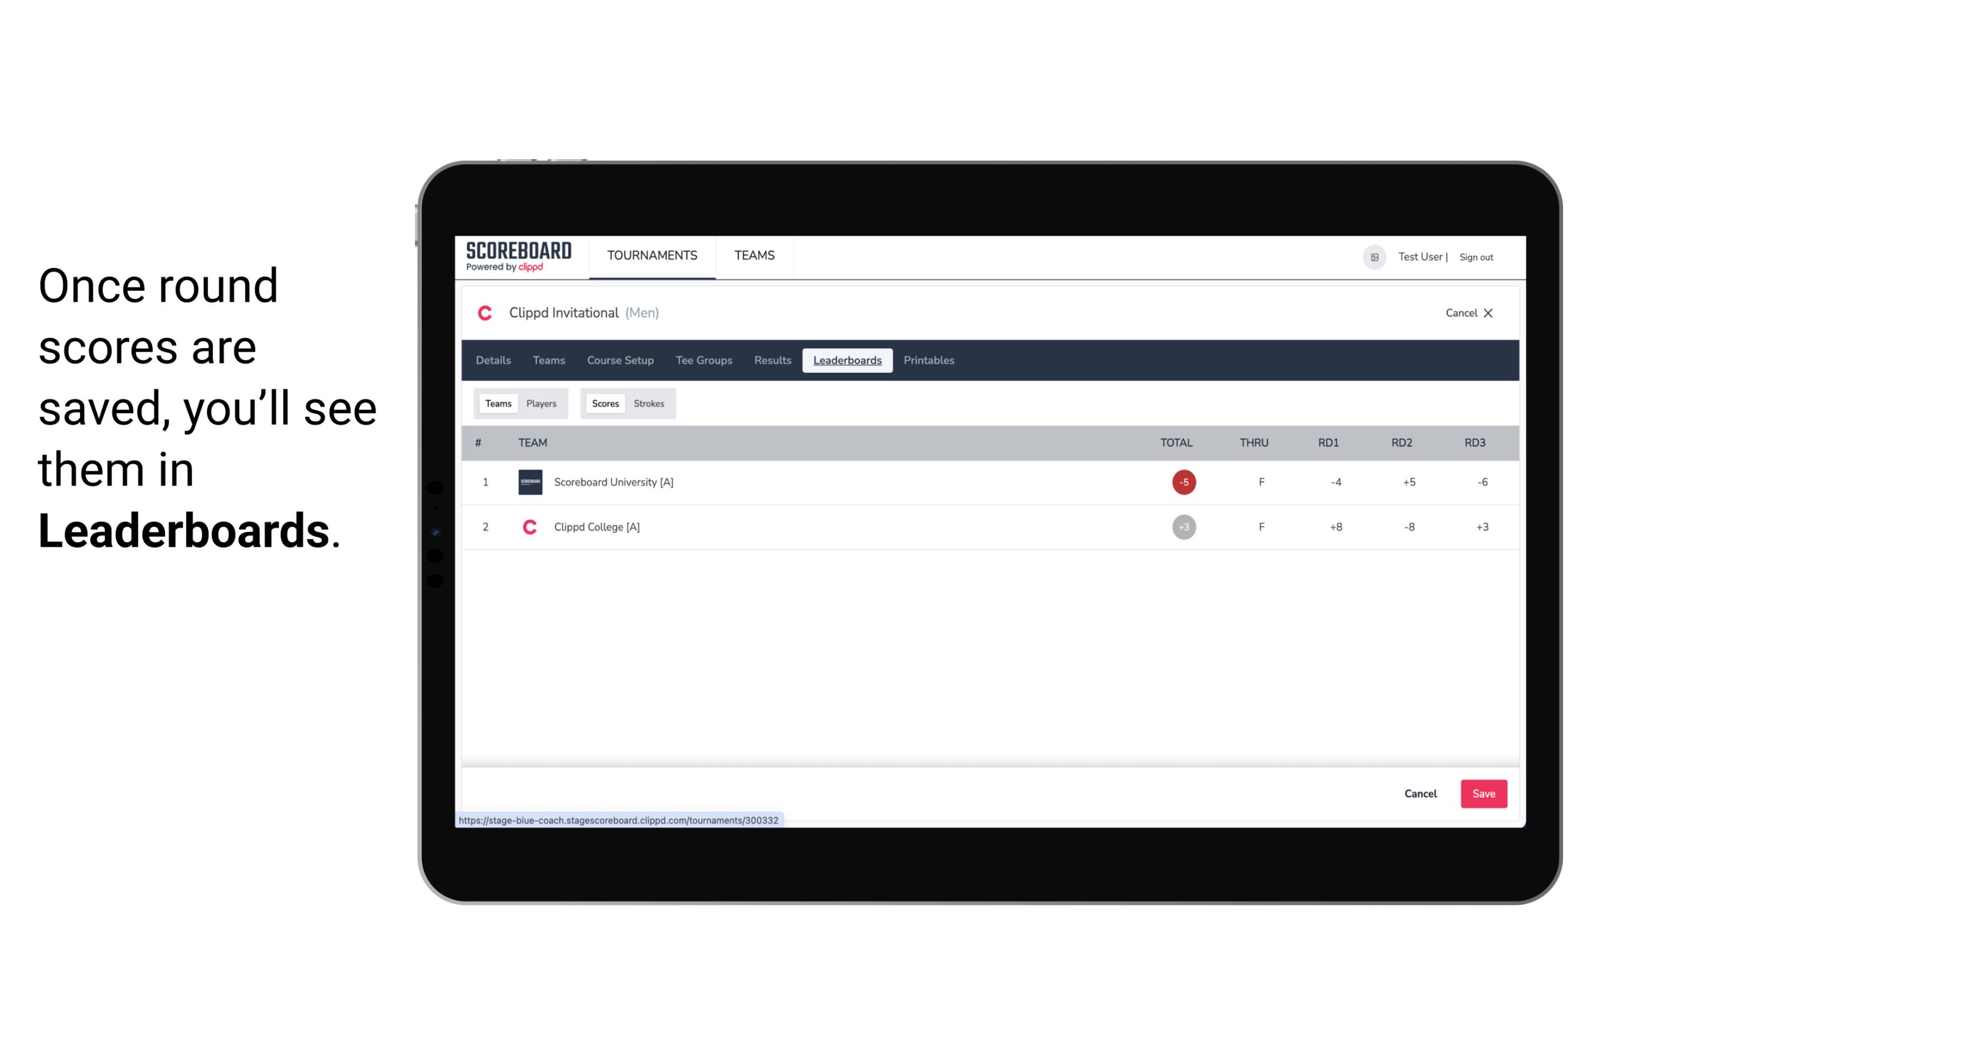1978x1064 pixels.
Task: Click the Cancel button
Action: pos(1420,794)
